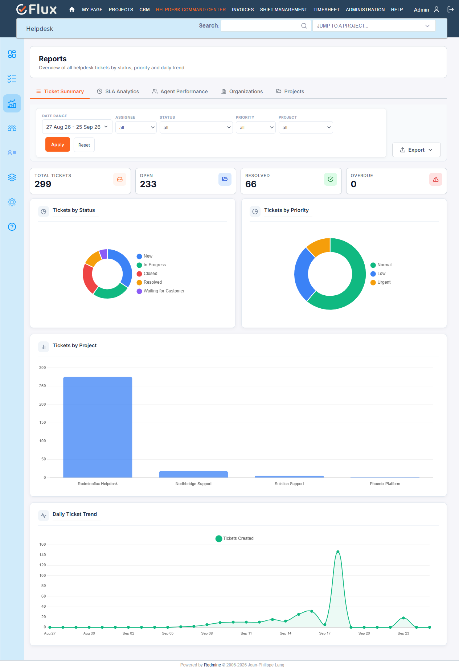This screenshot has width=459, height=669.
Task: Switch to the Projects report tab
Action: (x=290, y=91)
